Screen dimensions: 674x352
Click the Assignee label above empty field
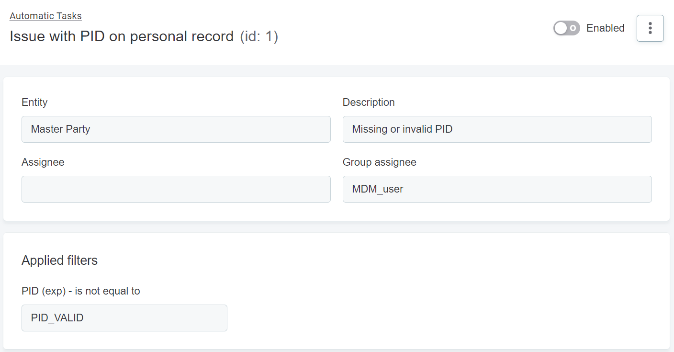(43, 162)
